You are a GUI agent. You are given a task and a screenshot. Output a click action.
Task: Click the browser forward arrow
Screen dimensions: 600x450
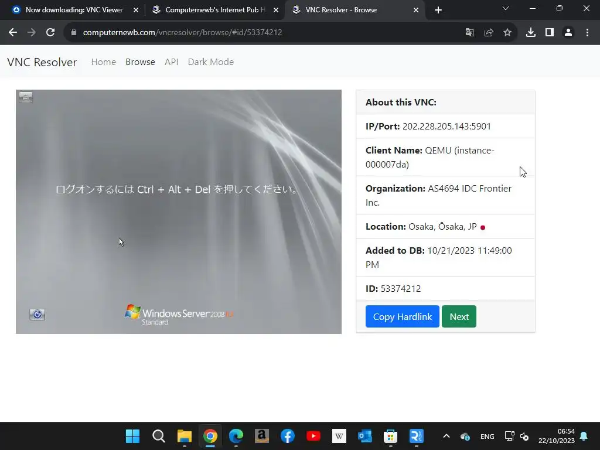[x=32, y=33]
